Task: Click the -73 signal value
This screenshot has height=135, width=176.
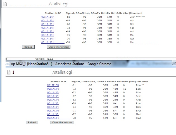Action: [x=68, y=28]
